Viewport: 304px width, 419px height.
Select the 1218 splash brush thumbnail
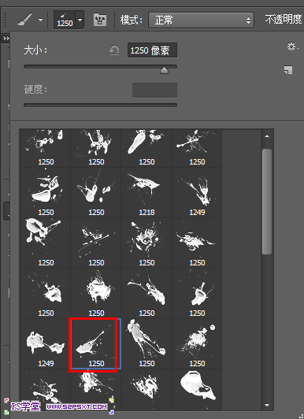click(x=146, y=193)
